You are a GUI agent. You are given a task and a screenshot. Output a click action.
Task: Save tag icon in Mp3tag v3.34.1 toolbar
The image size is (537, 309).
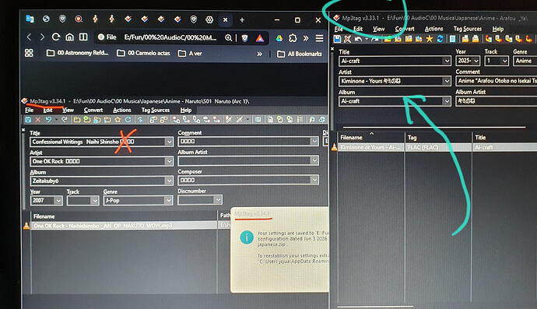[28, 120]
